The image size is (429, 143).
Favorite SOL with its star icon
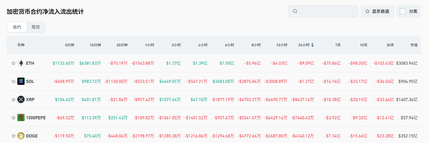tap(13, 81)
